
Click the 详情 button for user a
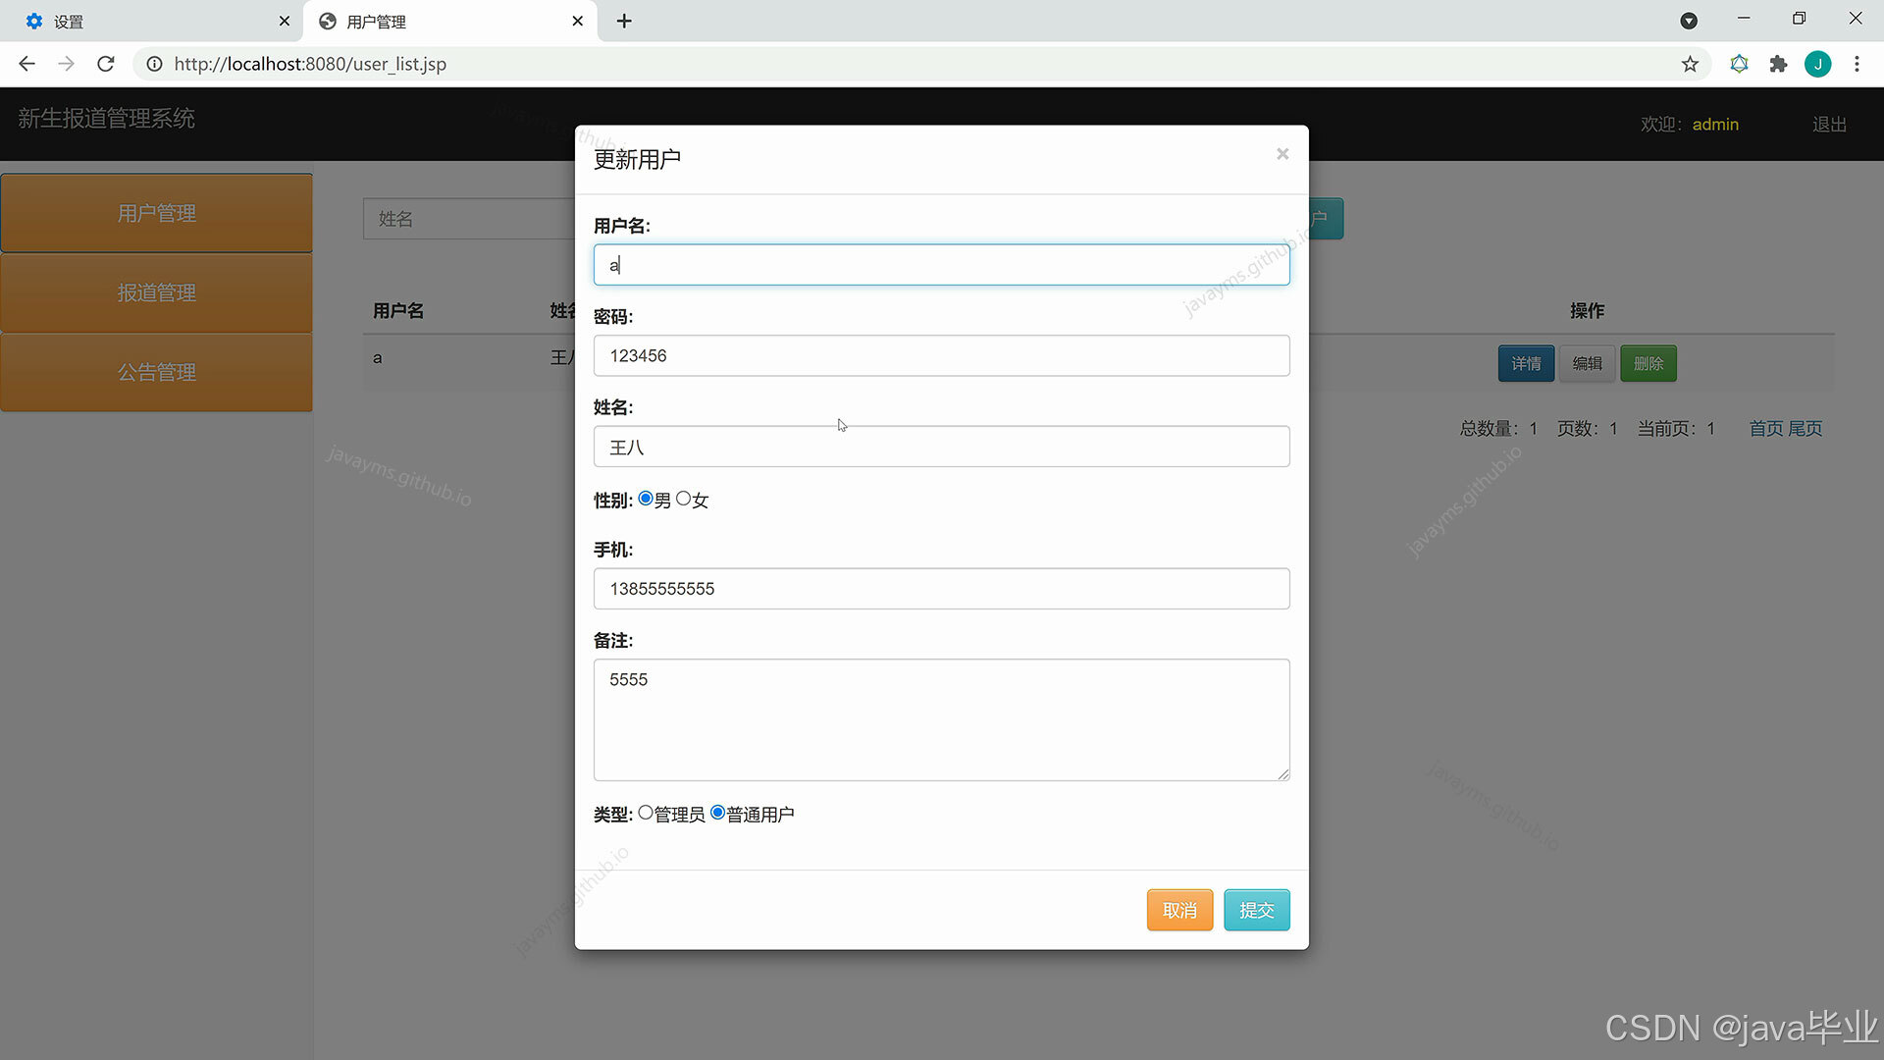coord(1526,363)
